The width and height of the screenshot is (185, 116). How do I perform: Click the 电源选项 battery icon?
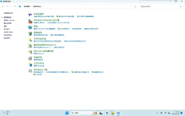point(30,34)
